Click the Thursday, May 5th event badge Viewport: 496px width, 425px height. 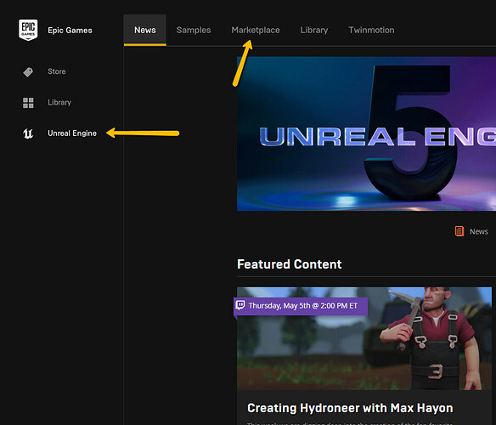coord(301,306)
